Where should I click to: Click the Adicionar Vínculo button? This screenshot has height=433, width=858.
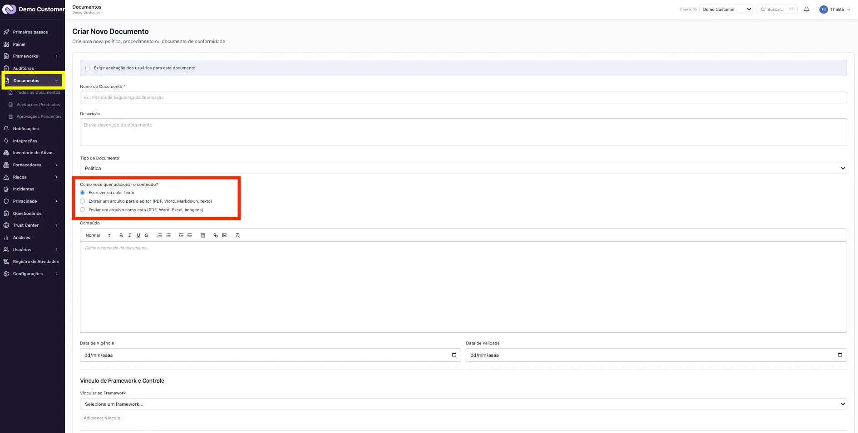pos(102,418)
